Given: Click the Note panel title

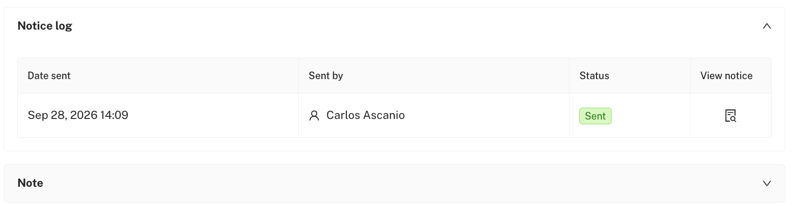Looking at the screenshot, I should 30,183.
